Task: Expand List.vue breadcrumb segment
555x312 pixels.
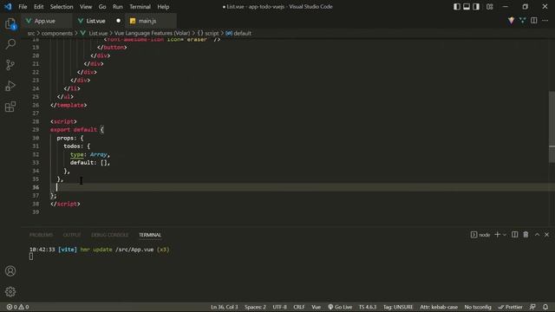Action: [x=94, y=33]
